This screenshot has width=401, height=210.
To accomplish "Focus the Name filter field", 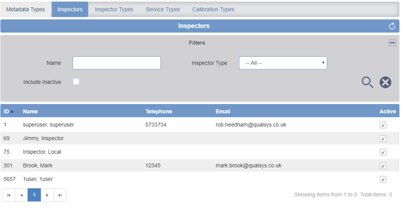I will point(117,63).
